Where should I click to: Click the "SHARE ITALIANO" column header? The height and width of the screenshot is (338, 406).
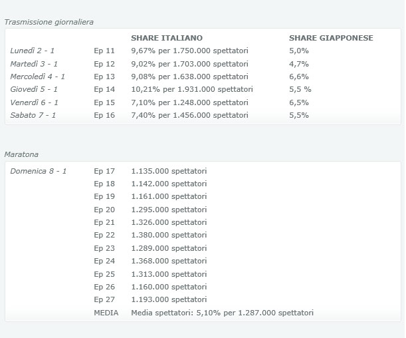(x=167, y=38)
